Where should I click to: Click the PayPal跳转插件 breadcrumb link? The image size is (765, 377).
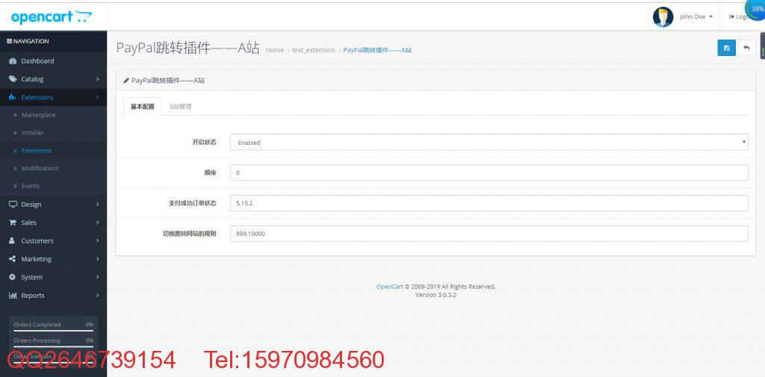[377, 50]
